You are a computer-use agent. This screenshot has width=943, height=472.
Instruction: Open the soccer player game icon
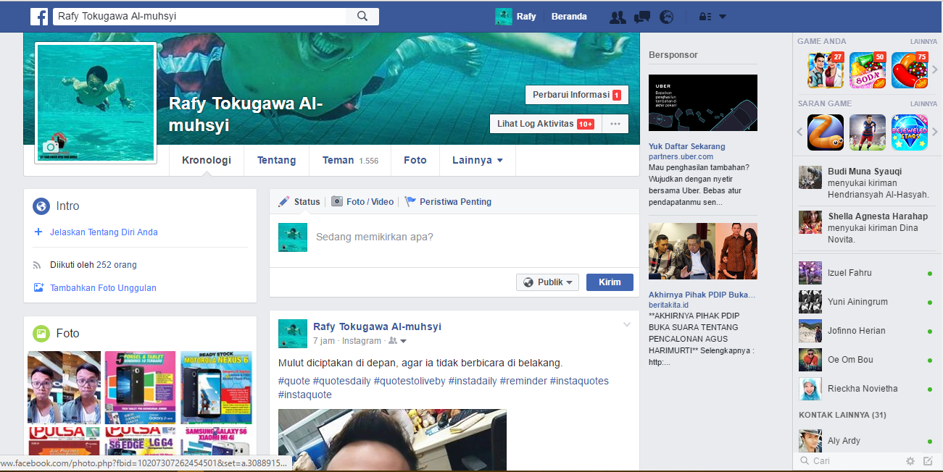[868, 132]
